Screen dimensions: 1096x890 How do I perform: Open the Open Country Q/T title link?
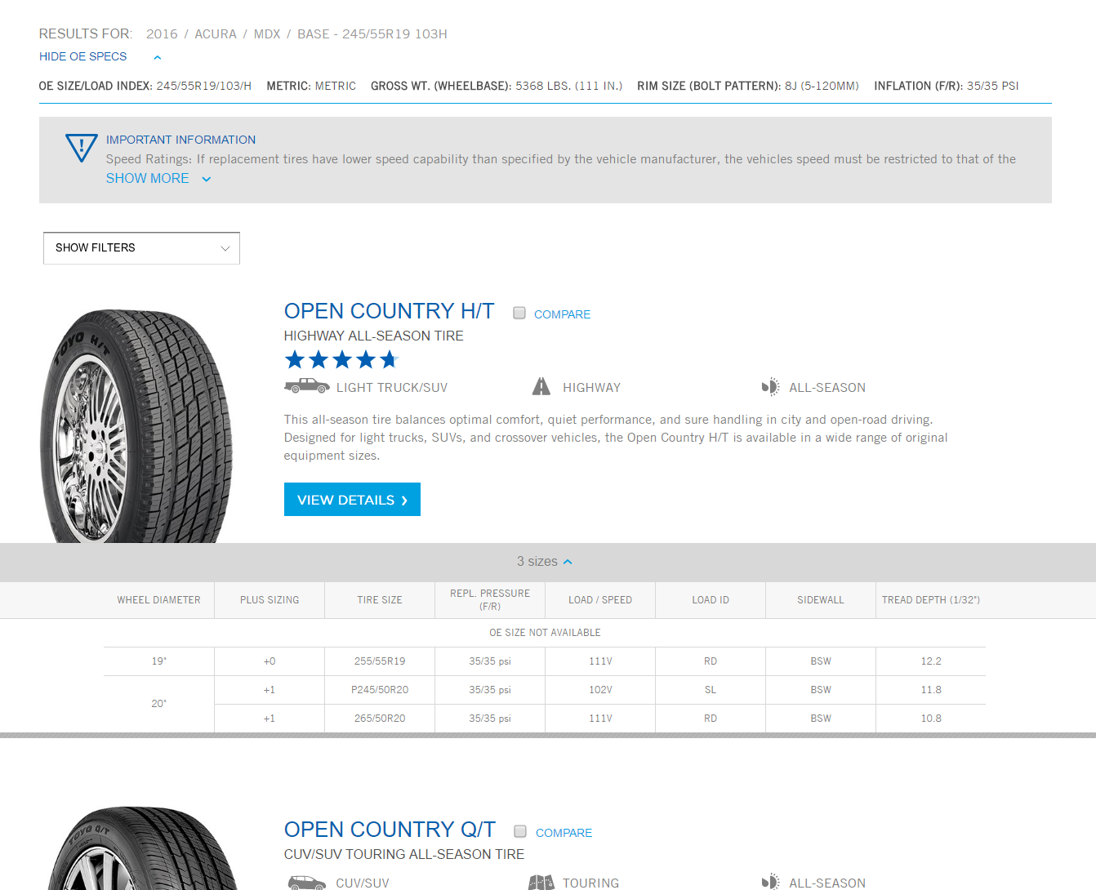coord(390,830)
